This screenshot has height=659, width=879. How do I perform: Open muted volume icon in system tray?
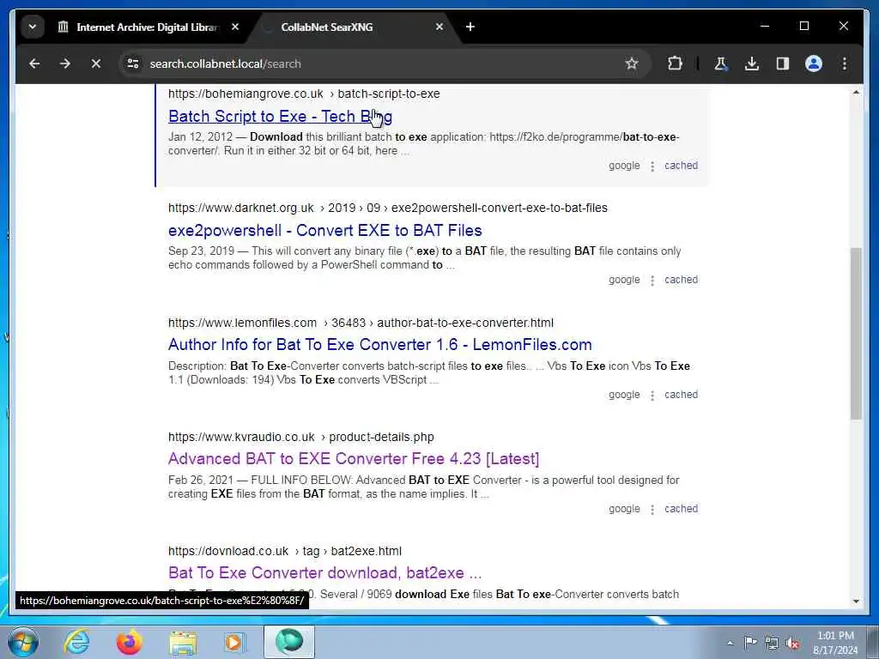pyautogui.click(x=792, y=643)
